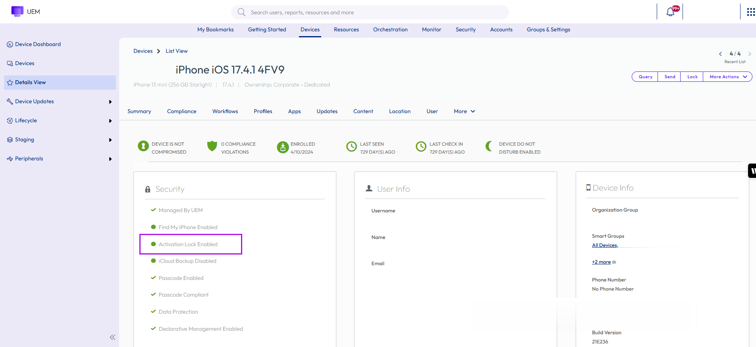Open My Bookmarks menu

coord(216,30)
